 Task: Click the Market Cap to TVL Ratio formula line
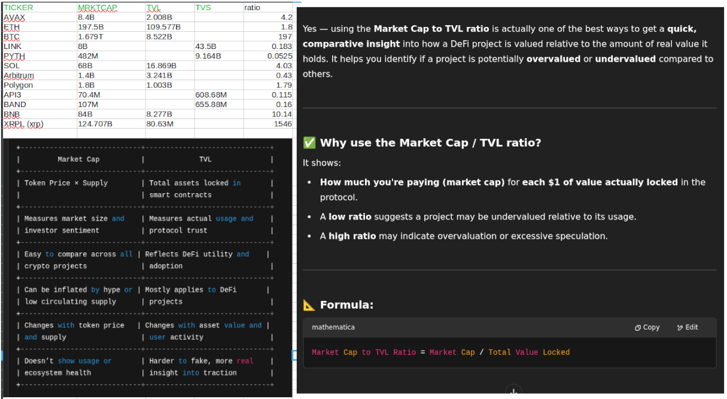click(x=440, y=352)
